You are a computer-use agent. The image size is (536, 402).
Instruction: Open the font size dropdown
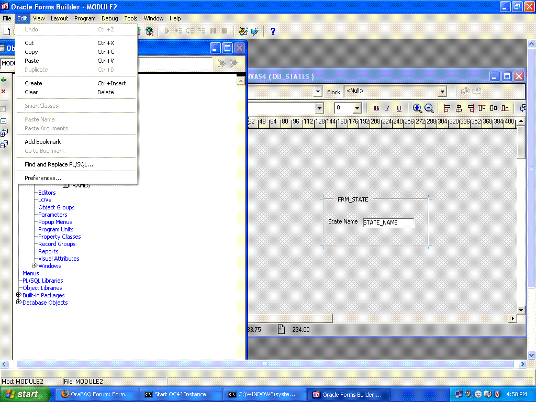tap(357, 108)
